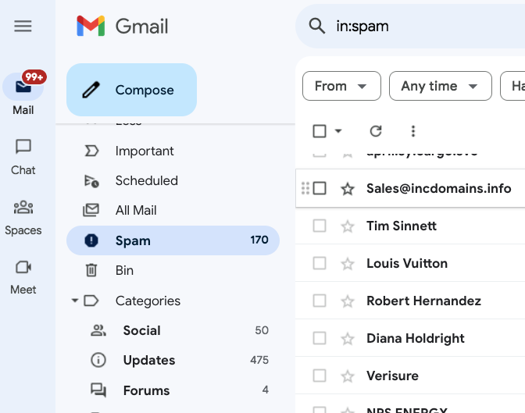Open the Any time filter dropdown

pyautogui.click(x=441, y=86)
